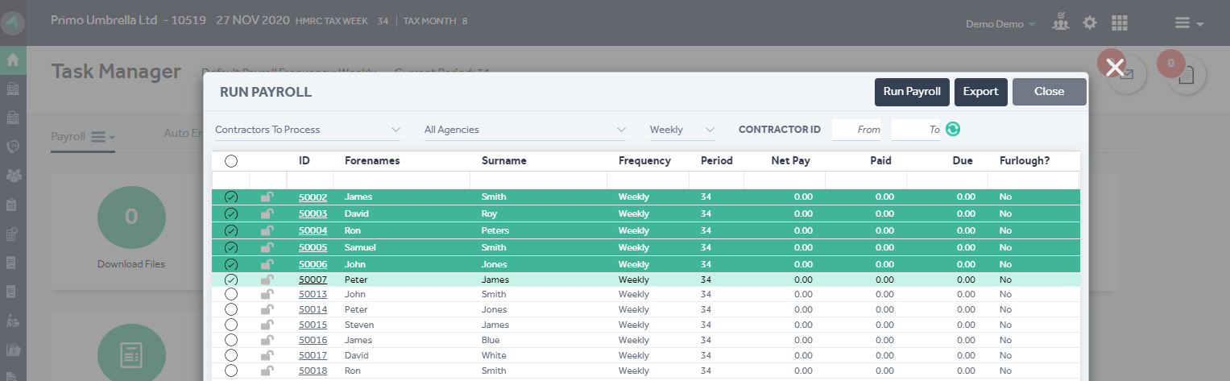
Task: Click the lock icon for contractor 50004
Action: [x=267, y=230]
